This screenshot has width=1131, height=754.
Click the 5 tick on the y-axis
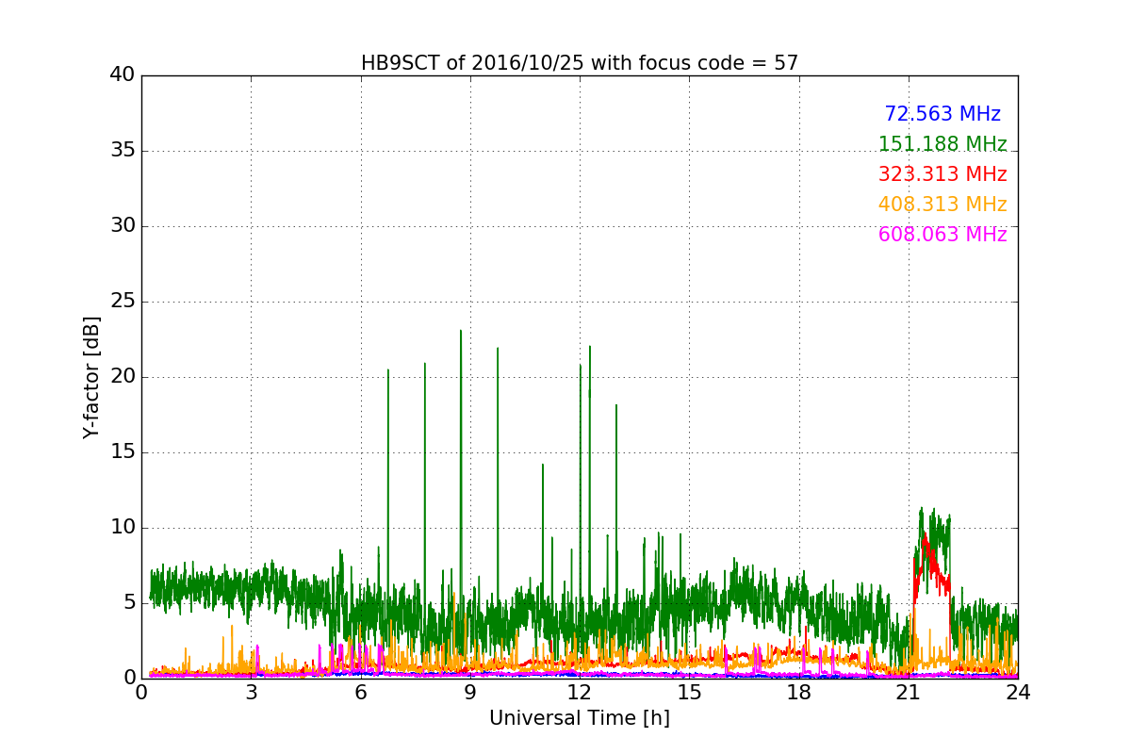point(129,603)
